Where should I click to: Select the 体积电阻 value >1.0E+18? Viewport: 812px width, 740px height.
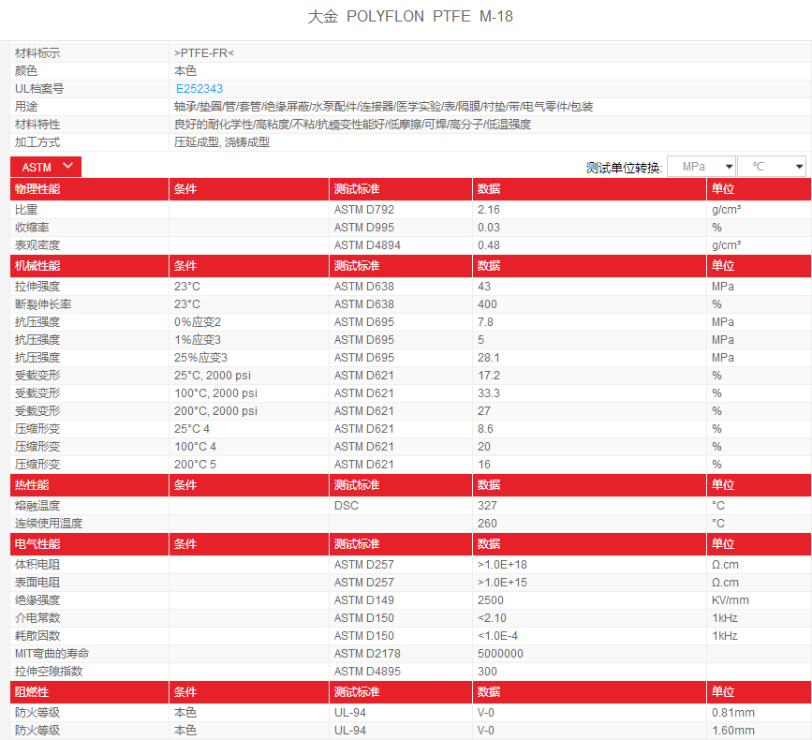point(502,565)
